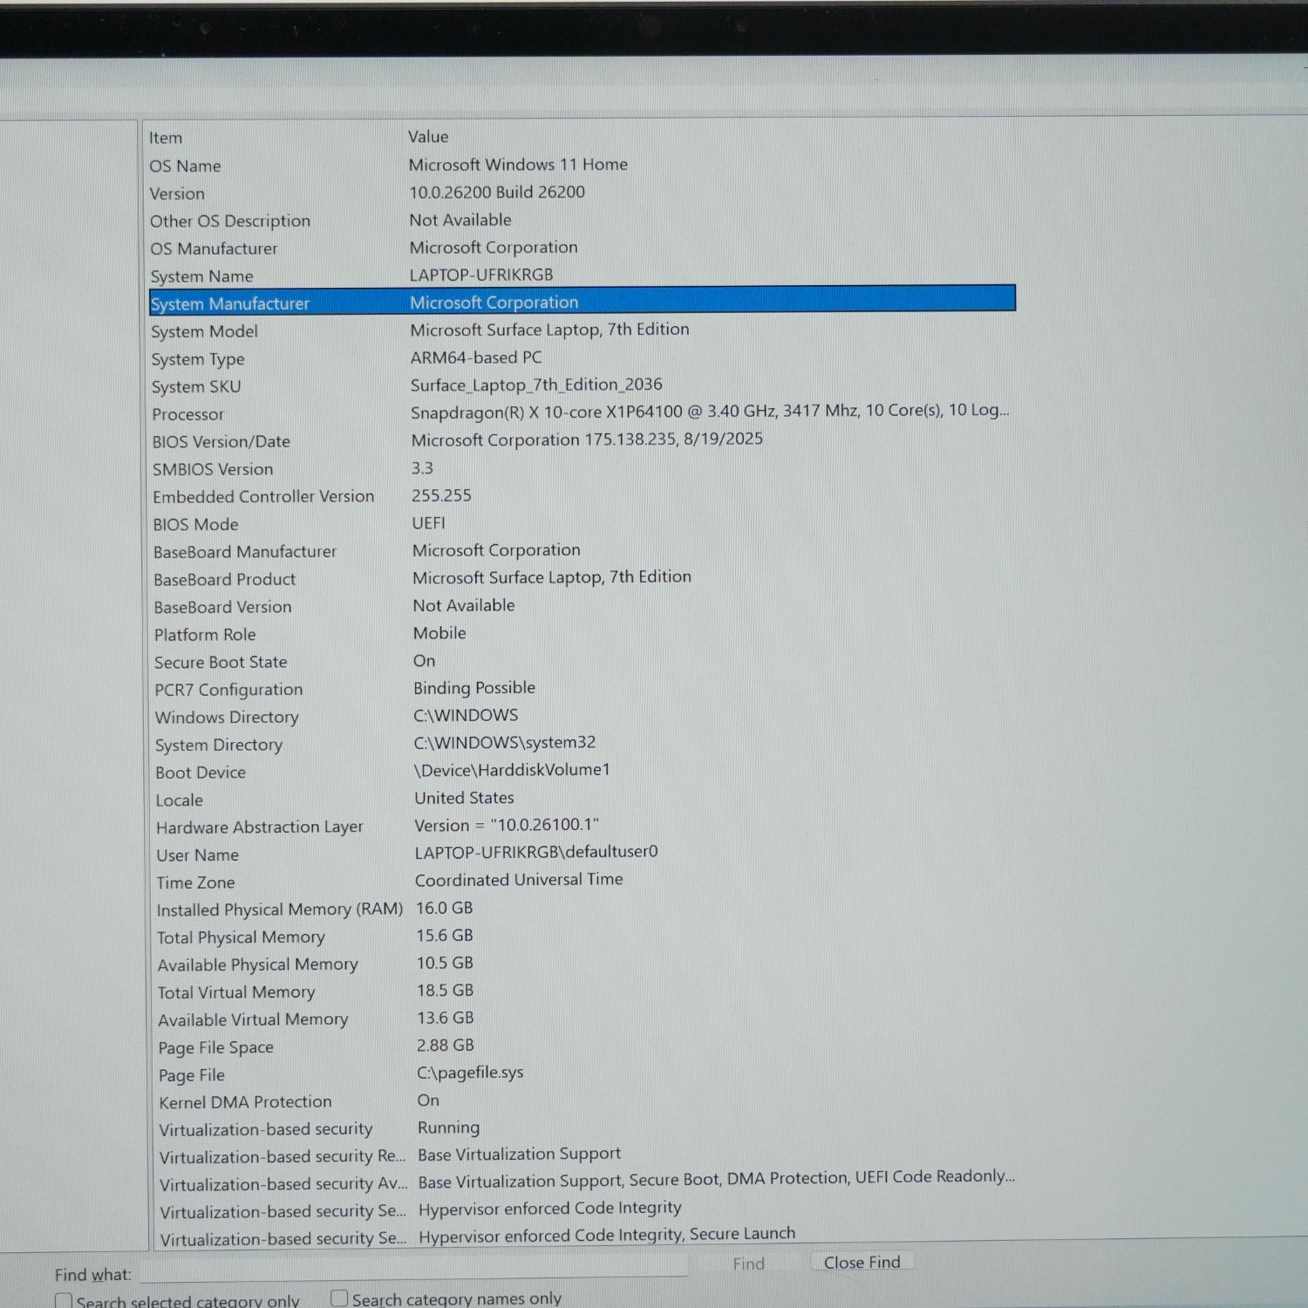Select the Page File Space row
The height and width of the screenshot is (1308, 1308).
click(x=588, y=1046)
